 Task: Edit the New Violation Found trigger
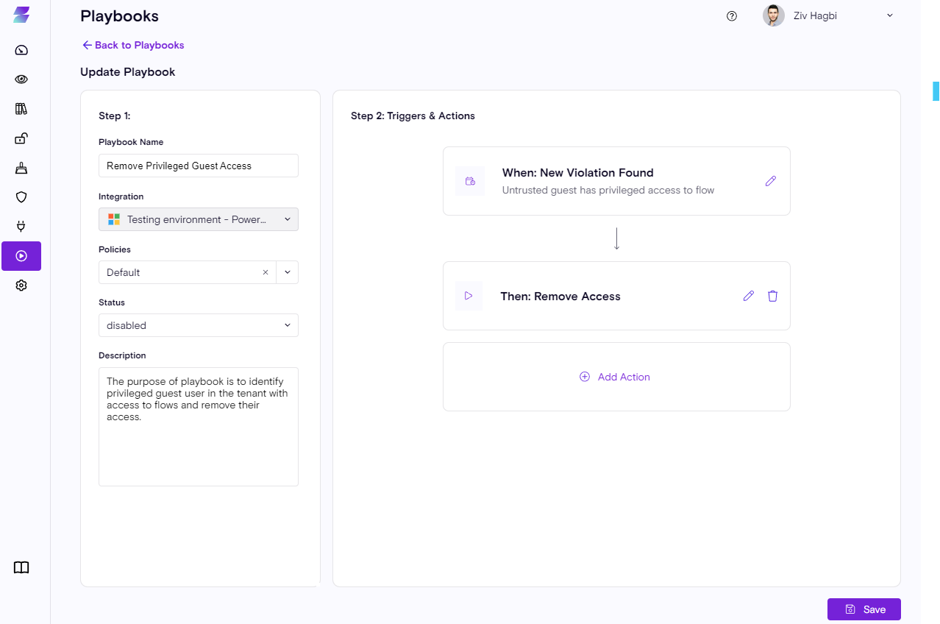770,181
